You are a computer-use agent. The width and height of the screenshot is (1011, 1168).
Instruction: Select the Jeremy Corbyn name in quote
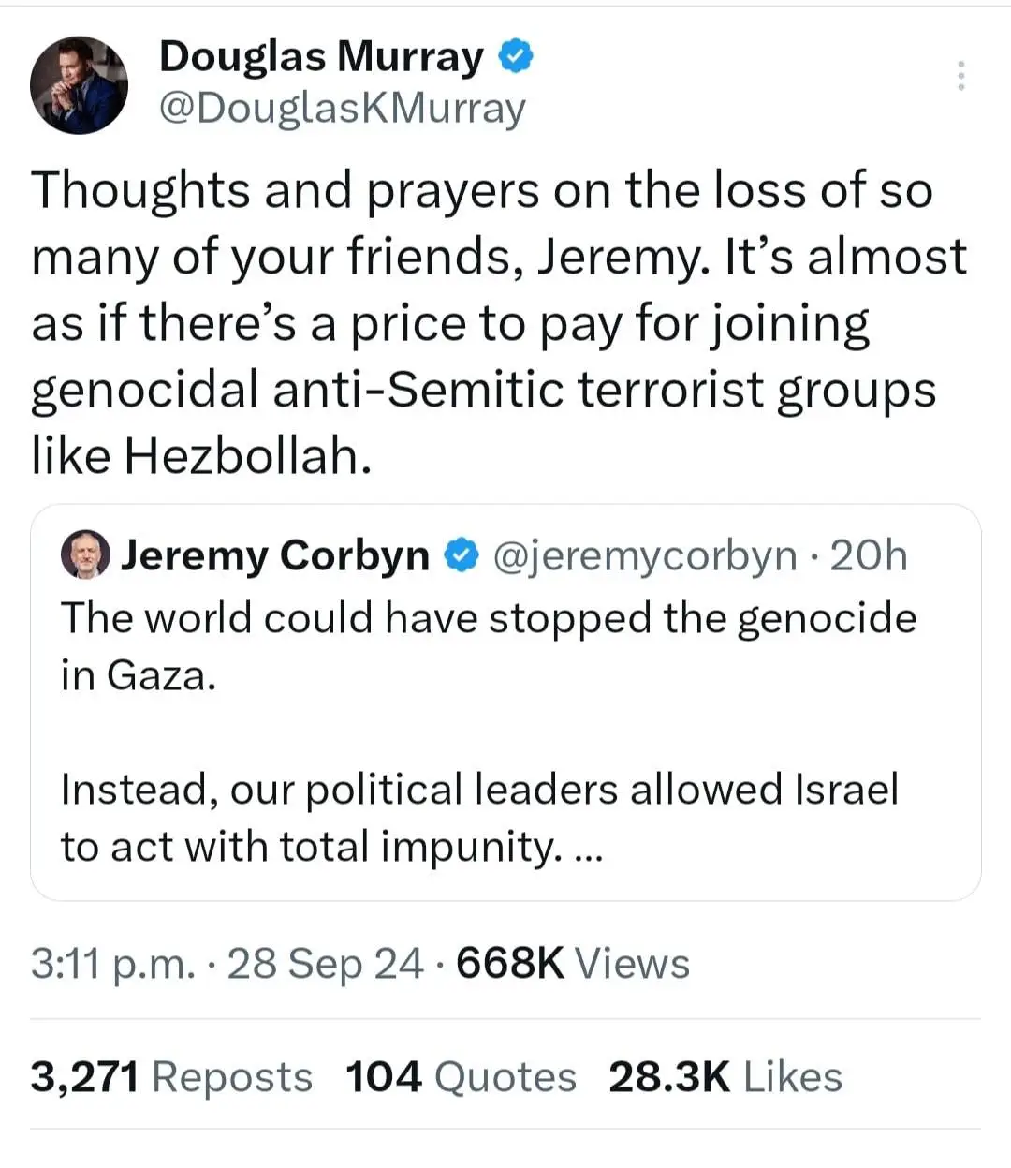[x=274, y=556]
